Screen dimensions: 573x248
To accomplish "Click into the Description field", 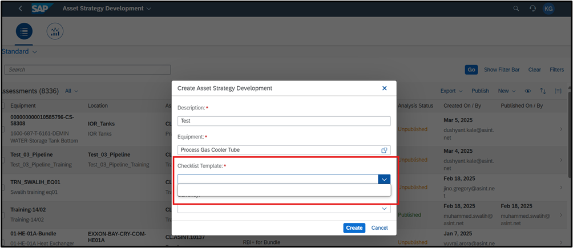I will pyautogui.click(x=284, y=121).
